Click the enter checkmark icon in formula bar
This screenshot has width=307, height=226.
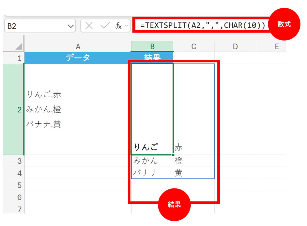click(x=105, y=26)
